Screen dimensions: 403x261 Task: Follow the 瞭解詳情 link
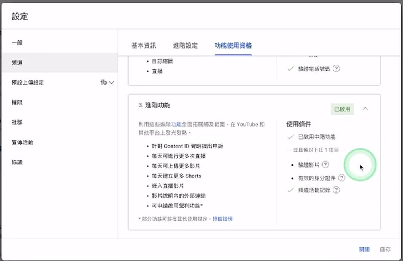click(223, 219)
